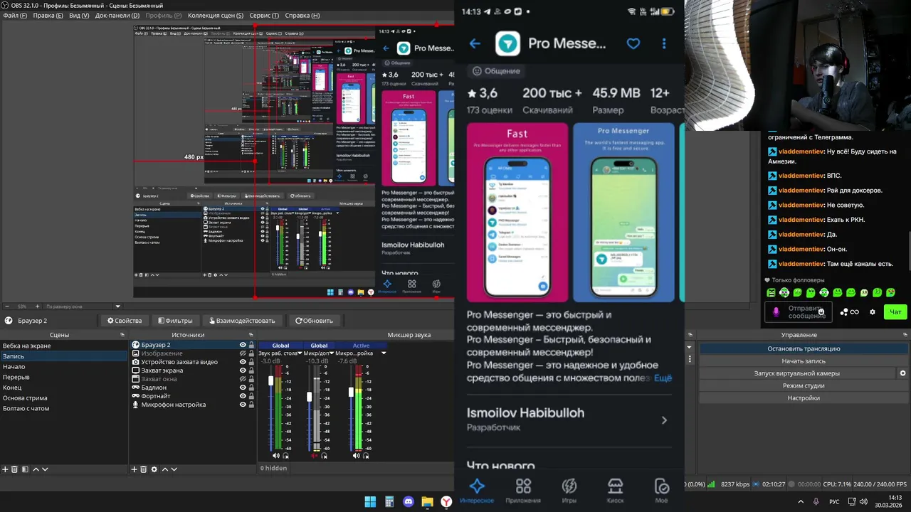Open the Сервис menu
The image size is (911, 512).
point(264,15)
